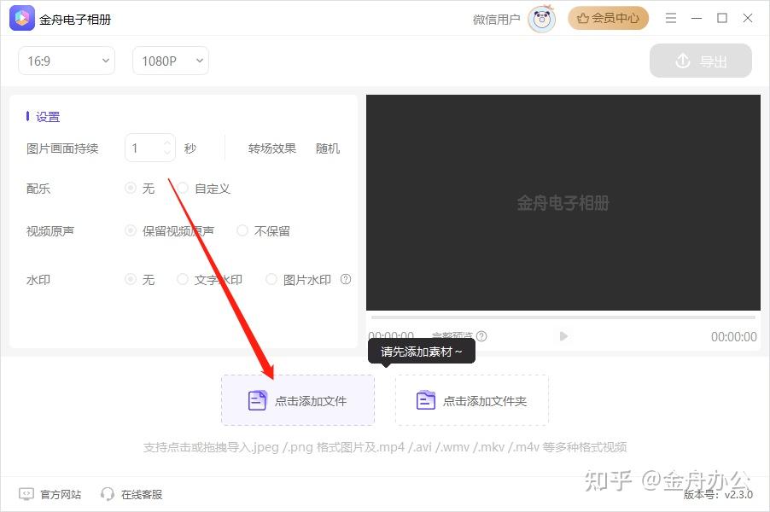Click the 金舟电子相册 app logo icon

pos(20,17)
